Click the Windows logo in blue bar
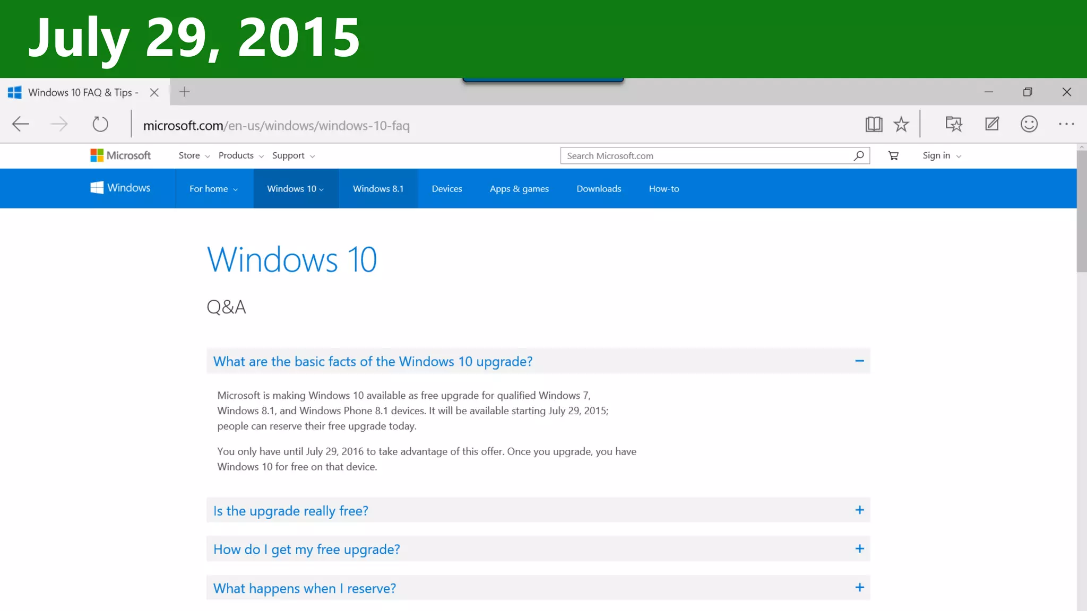 pos(120,188)
